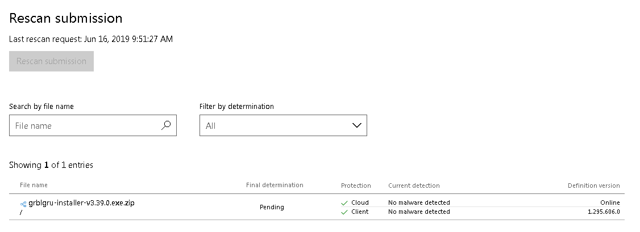
Task: Click the File name search field
Action: (x=93, y=125)
